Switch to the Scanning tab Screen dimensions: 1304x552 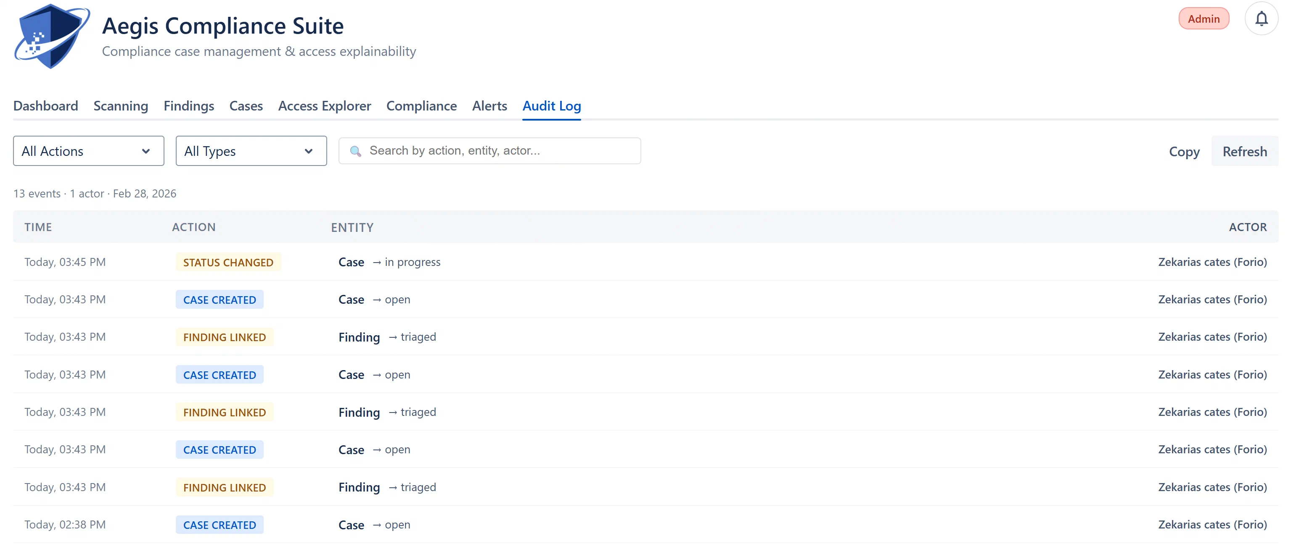tap(121, 105)
